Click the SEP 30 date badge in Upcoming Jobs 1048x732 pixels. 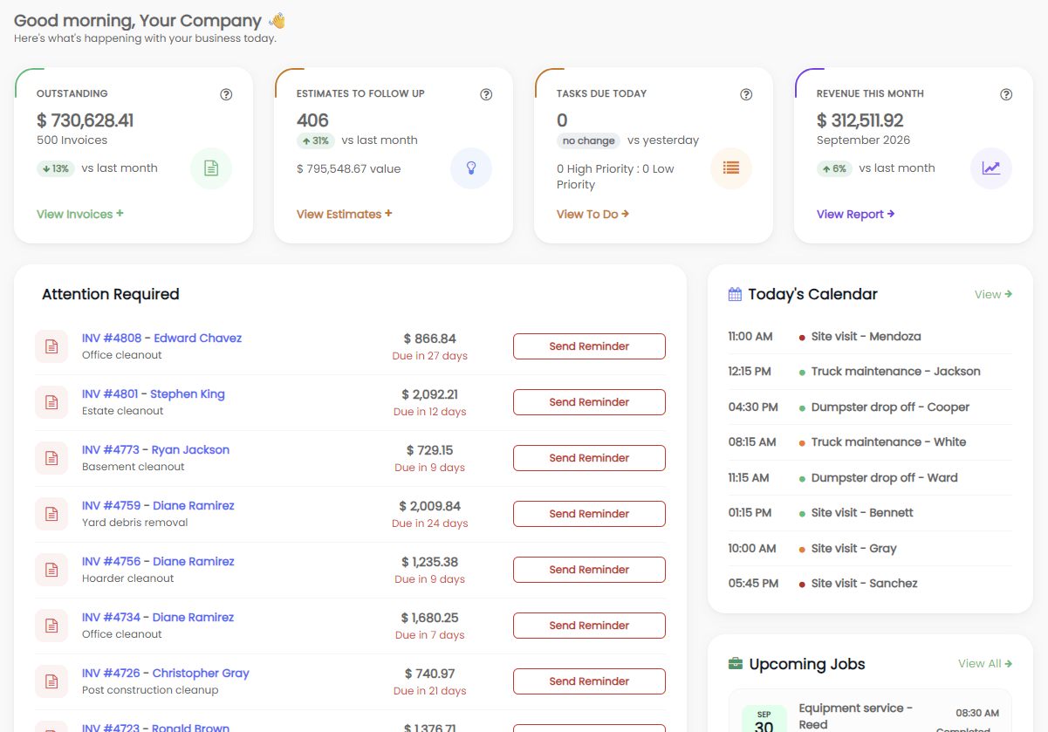[764, 721]
